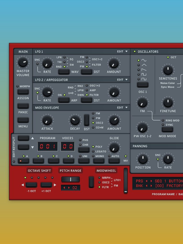Click the BNK left arrow in display
Screen dimensions: 183x244
coord(146,186)
